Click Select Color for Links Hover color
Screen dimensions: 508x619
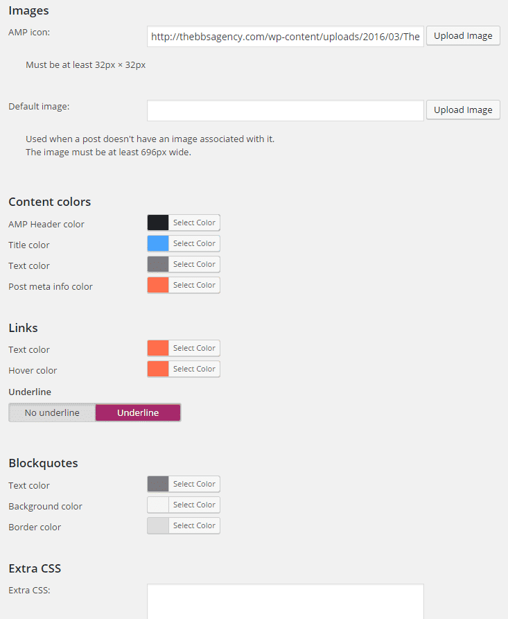[x=194, y=369]
